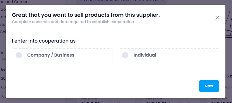Choose the Individual label text
Screen dimensions: 232x103
pos(145,55)
